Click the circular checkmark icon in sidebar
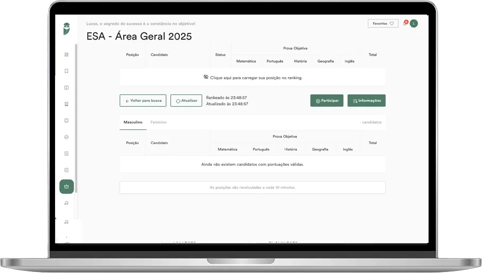This screenshot has width=482, height=273. click(66, 137)
